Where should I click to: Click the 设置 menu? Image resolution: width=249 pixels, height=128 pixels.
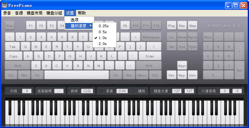(x=70, y=13)
